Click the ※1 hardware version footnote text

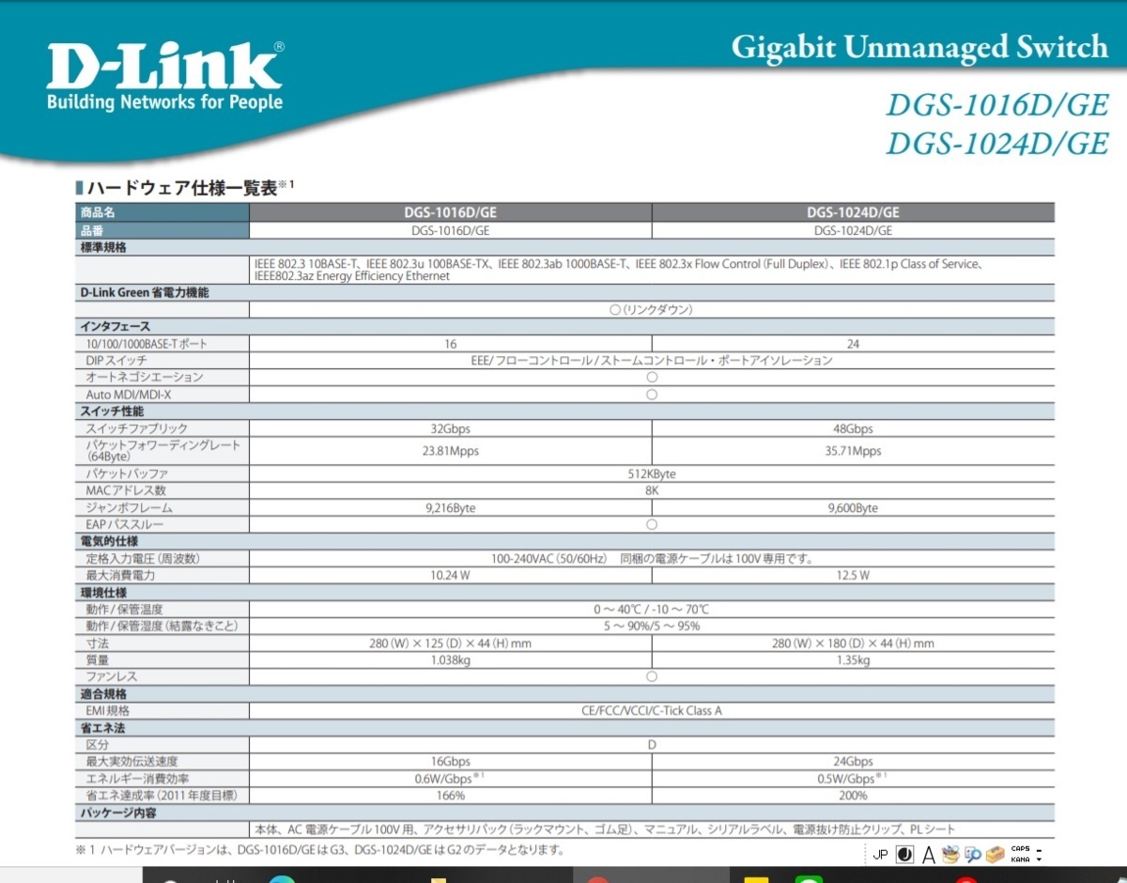(319, 850)
